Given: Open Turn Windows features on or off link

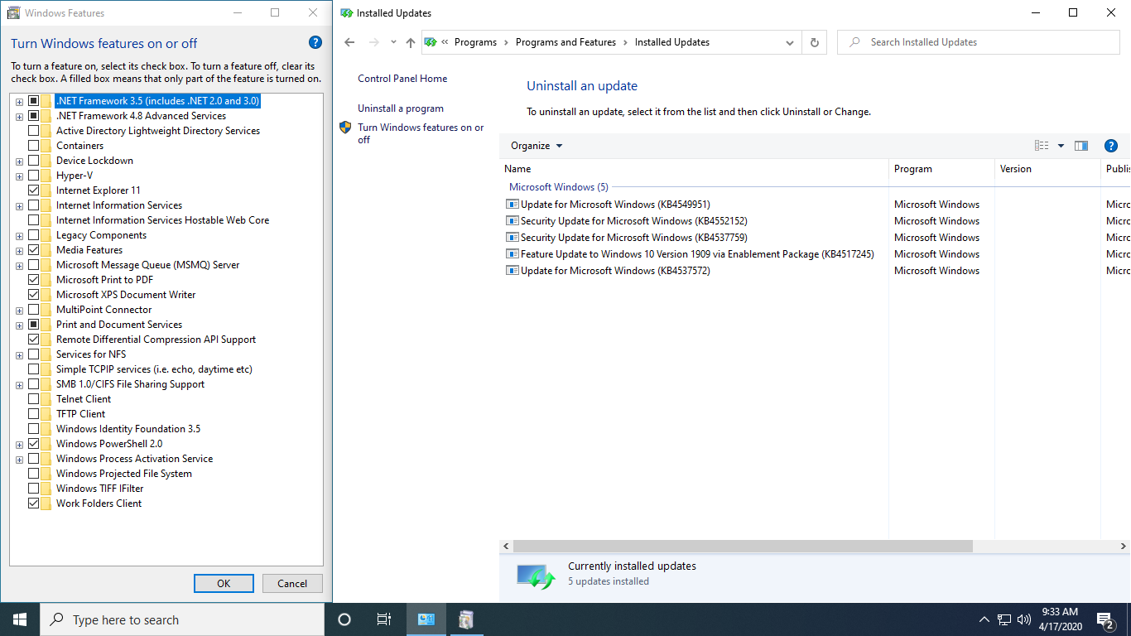Looking at the screenshot, I should pyautogui.click(x=421, y=133).
